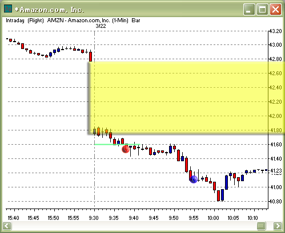This screenshot has width=285, height=233.
Task: Click the title bar text 'Amazon.com, Inc.'
Action: coord(51,10)
